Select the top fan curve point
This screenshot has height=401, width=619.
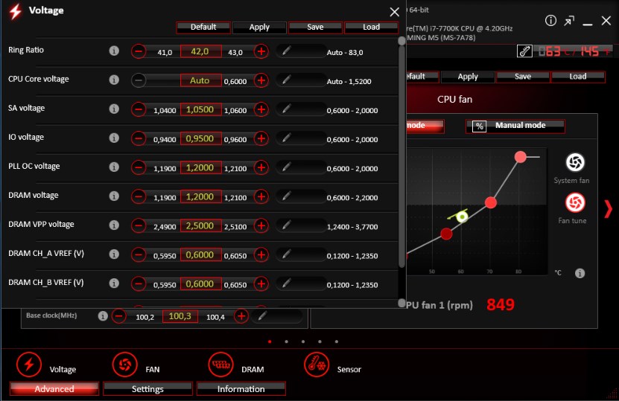click(x=521, y=157)
